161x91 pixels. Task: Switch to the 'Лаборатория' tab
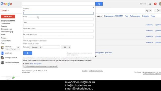[135, 16]
